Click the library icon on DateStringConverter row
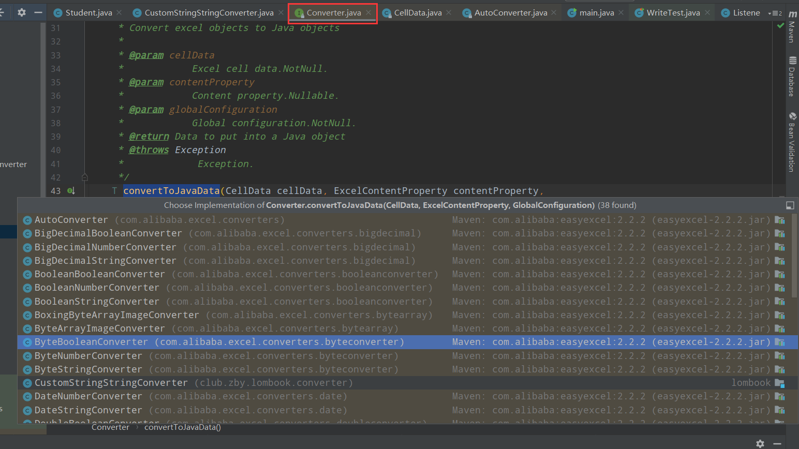The height and width of the screenshot is (449, 799). [x=779, y=410]
